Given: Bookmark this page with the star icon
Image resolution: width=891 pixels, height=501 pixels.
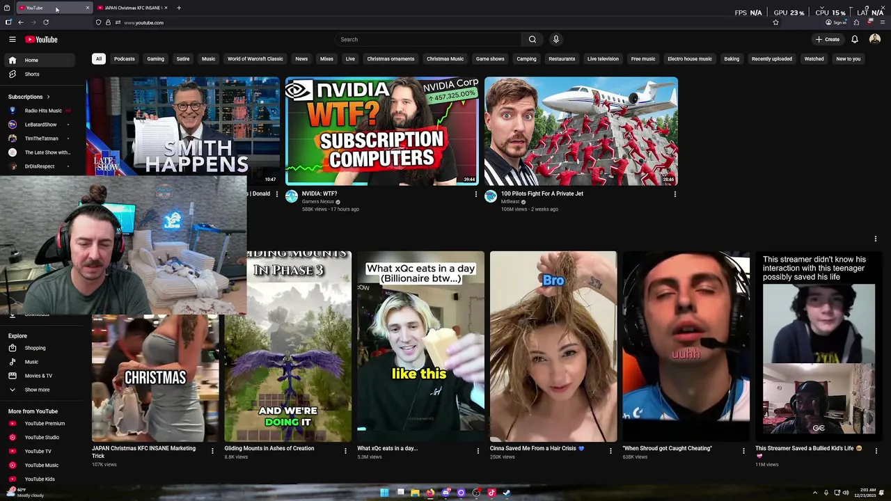Looking at the screenshot, I should pos(775,22).
